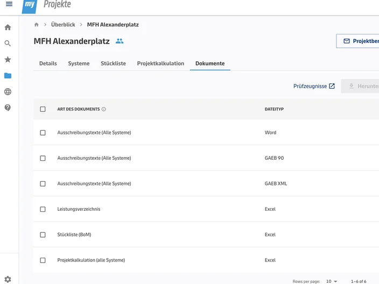
Task: Check the Ausschreibungstexte GAEB XML row
Action: click(x=43, y=184)
